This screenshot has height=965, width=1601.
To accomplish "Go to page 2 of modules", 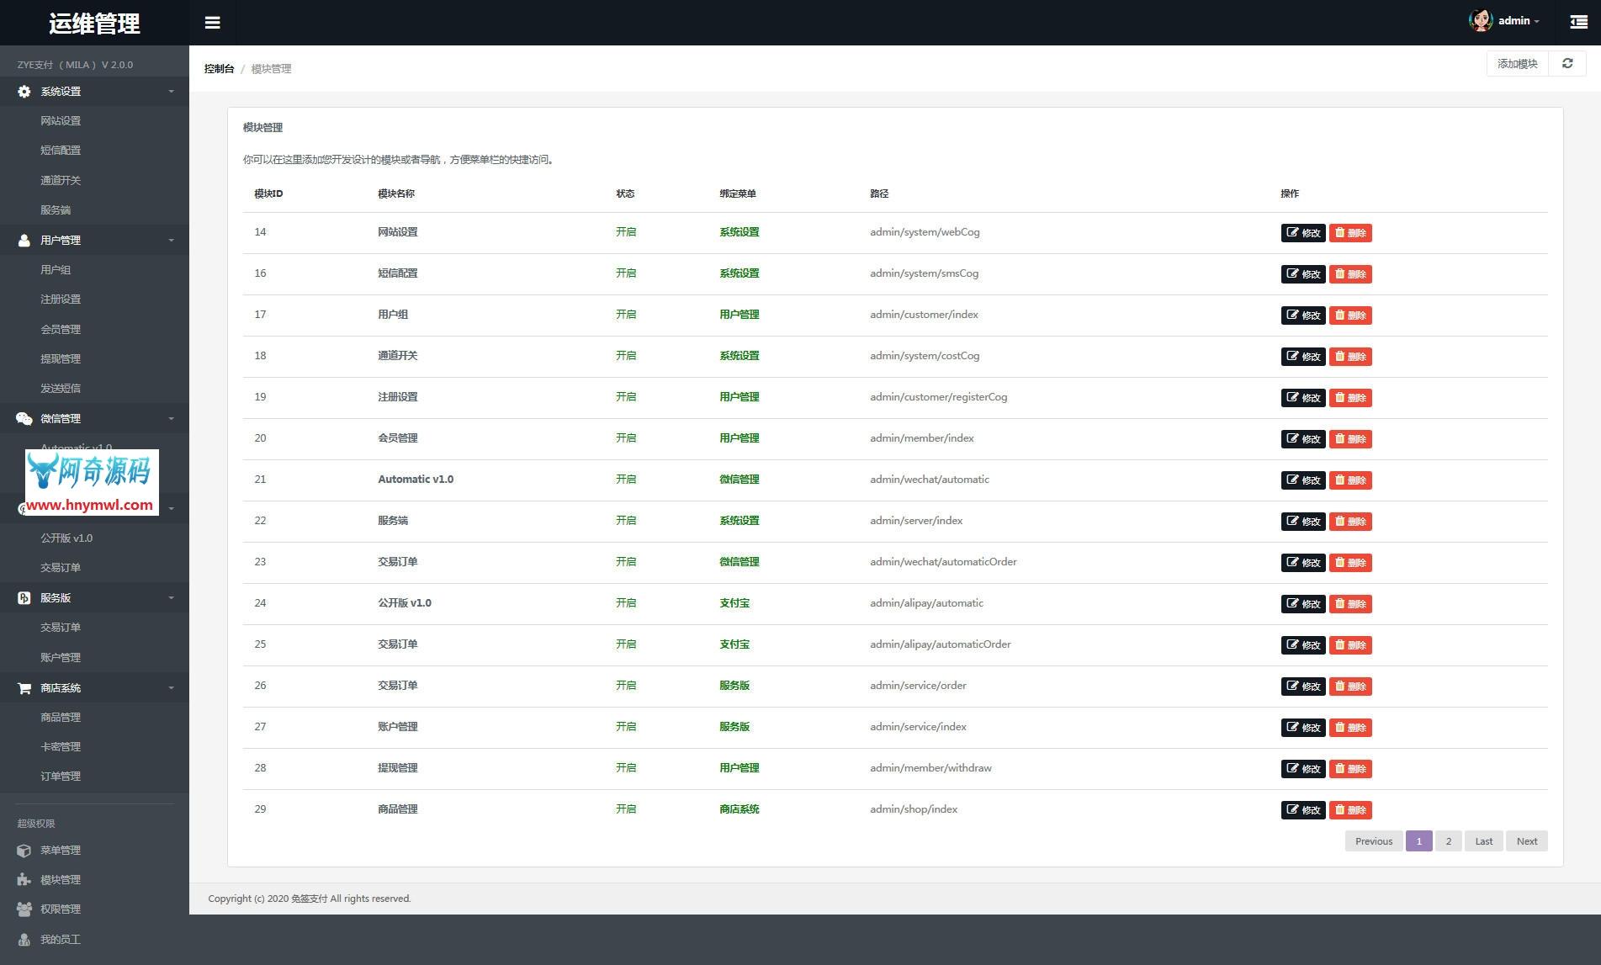I will pos(1448,841).
